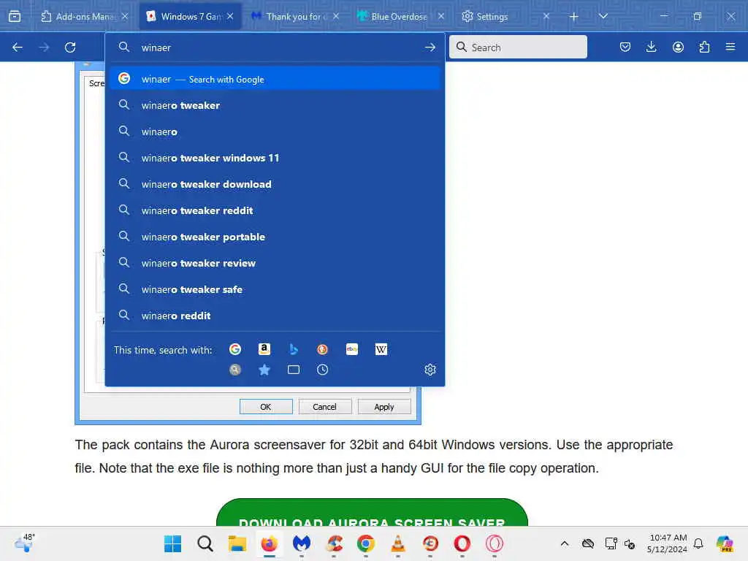
Task: Reload the current page
Action: (70, 47)
